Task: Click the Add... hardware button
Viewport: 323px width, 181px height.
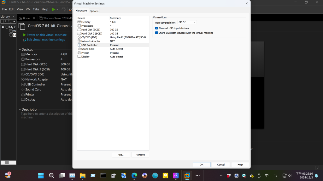Action: 121,155
